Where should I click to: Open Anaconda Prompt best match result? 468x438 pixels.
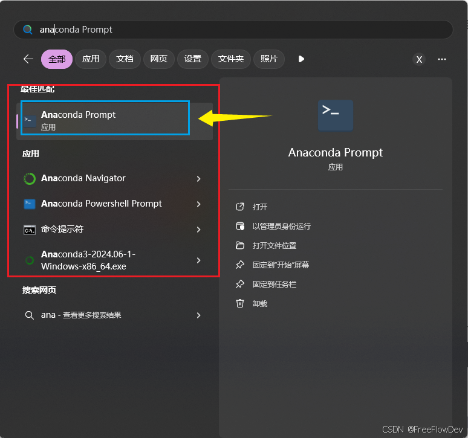pos(115,121)
